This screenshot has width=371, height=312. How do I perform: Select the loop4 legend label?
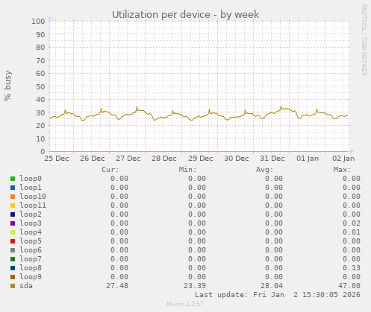point(31,232)
